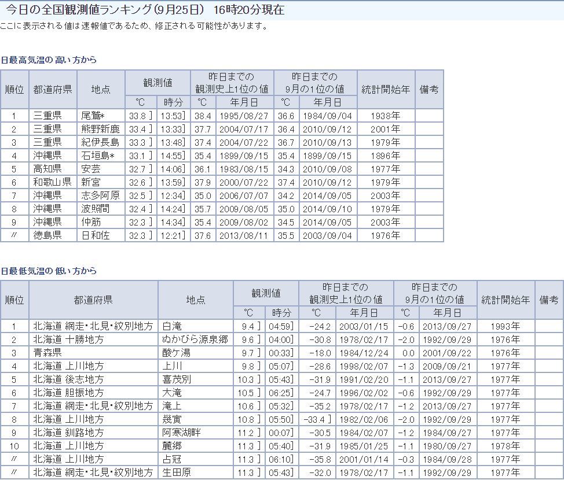
Task: Click the record value '38.4' for 尾鷲
Action: point(203,116)
